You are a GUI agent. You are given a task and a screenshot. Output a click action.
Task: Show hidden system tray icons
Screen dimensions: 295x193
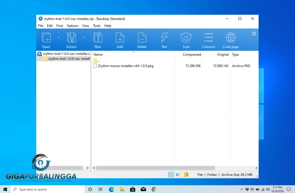(242, 189)
